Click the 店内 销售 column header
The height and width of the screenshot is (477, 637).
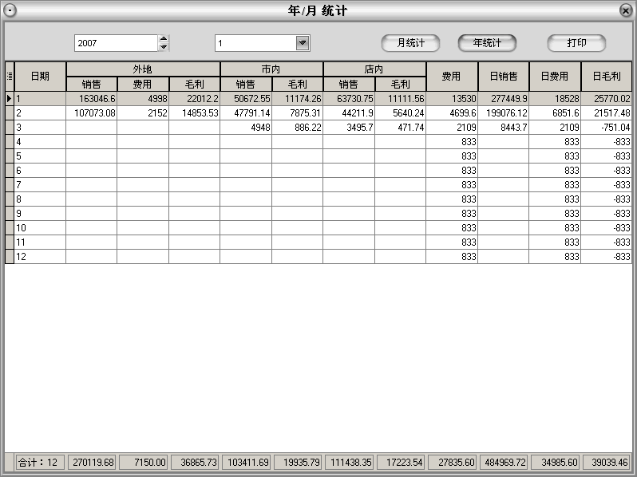[x=349, y=84]
